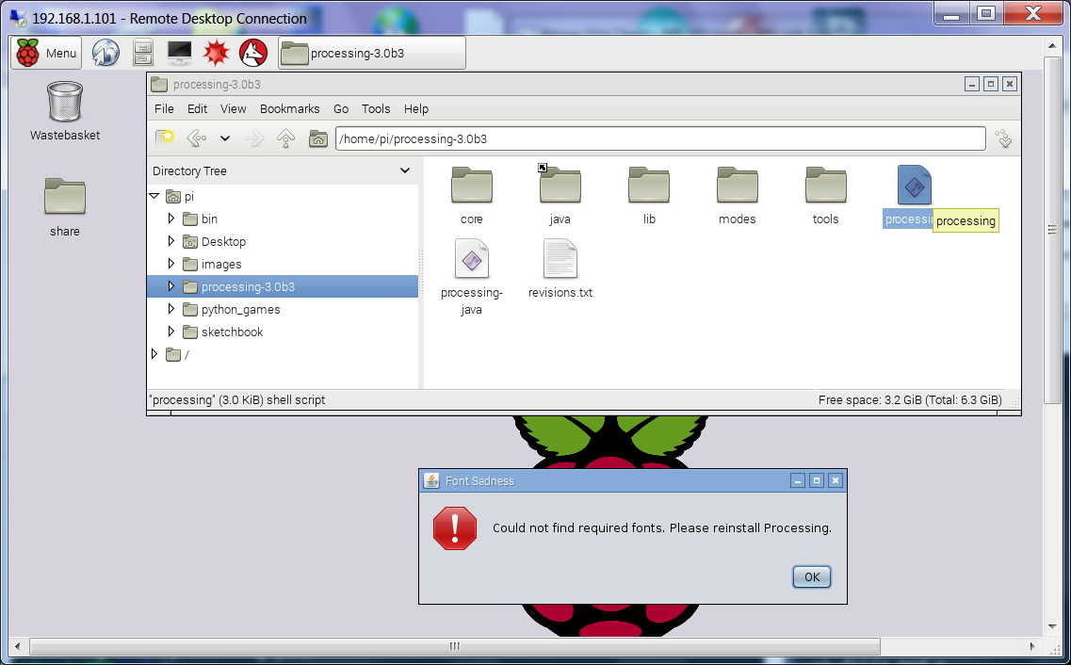1071x665 pixels.
Task: Launch the terminal monitor icon
Action: 179,54
